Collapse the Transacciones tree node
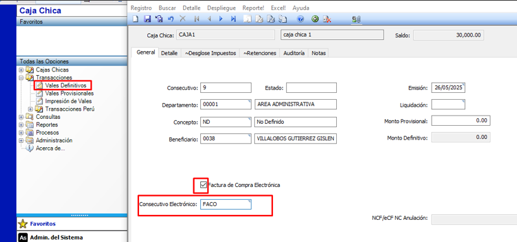517x242 pixels. (x=21, y=78)
